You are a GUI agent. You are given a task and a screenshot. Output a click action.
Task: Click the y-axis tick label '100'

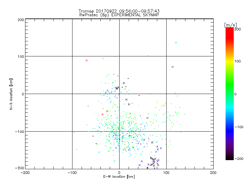[x=21, y=57]
